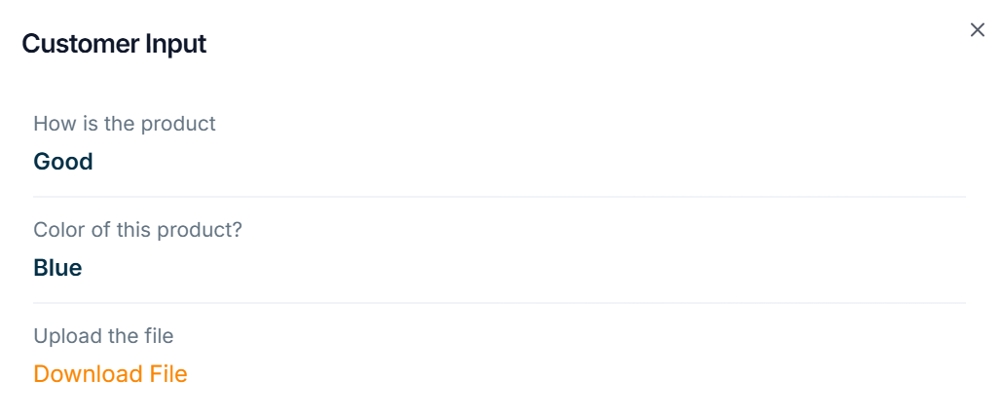Select the answer 'Good'
This screenshot has height=417, width=1001.
coord(63,162)
